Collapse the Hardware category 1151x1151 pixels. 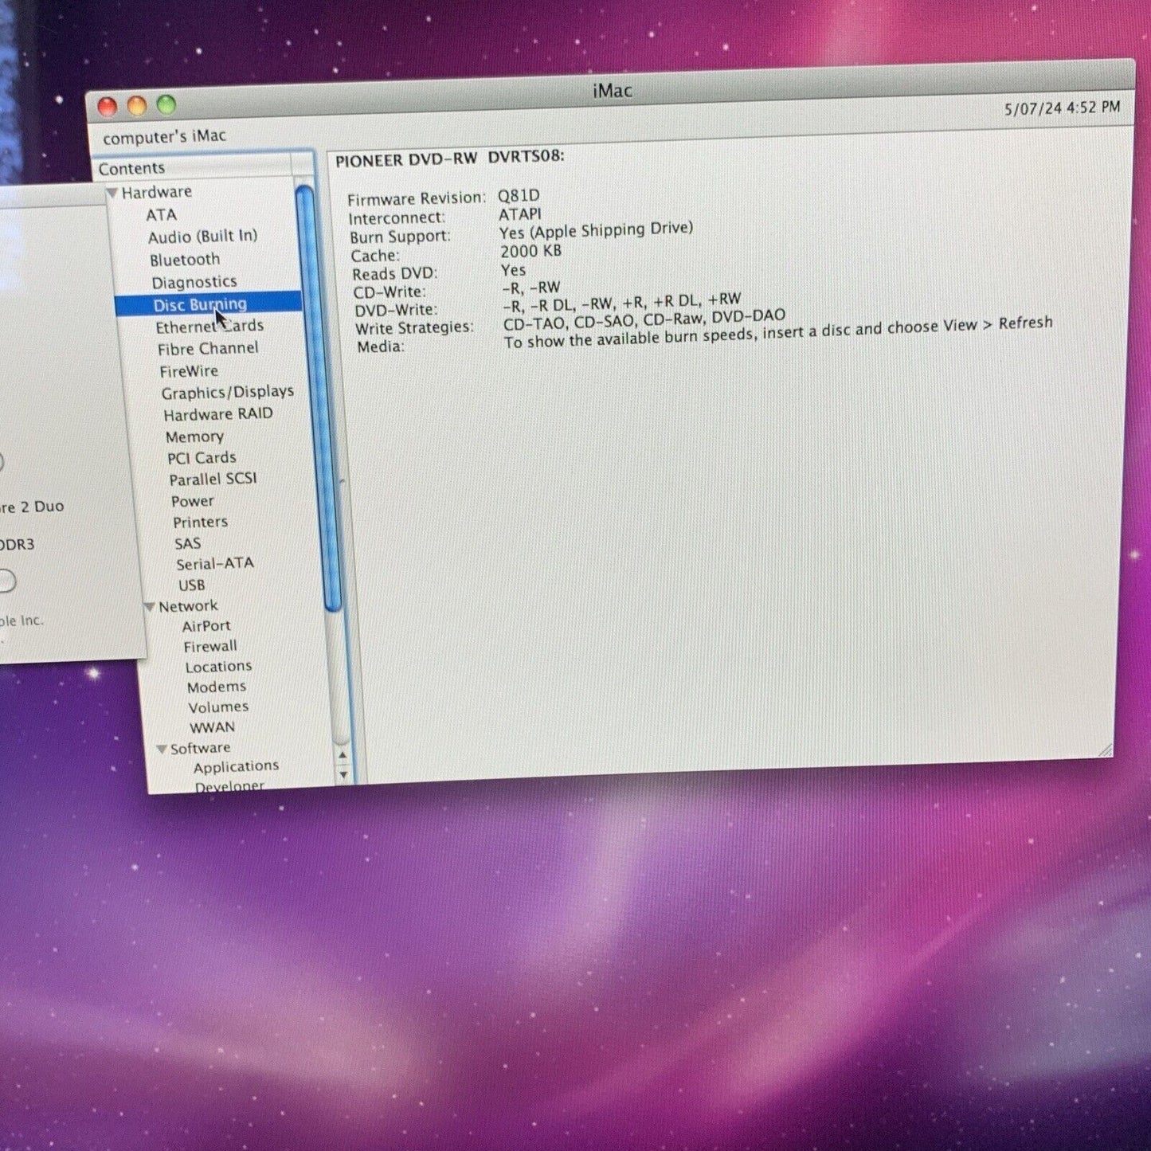tap(112, 192)
